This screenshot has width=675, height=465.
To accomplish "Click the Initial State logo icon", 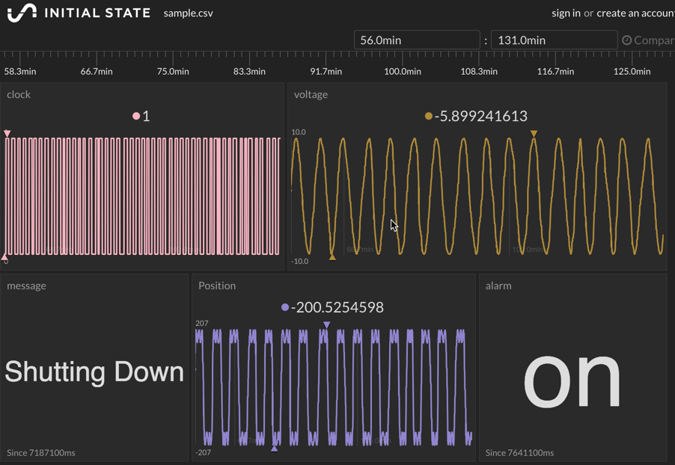I will point(22,13).
